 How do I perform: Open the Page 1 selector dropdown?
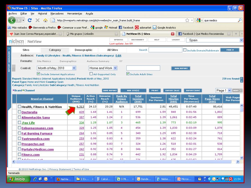coord(223,91)
